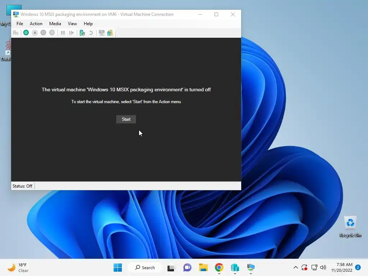This screenshot has width=368, height=276.
Task: Click the Revert toolbar icon
Action: [x=91, y=33]
